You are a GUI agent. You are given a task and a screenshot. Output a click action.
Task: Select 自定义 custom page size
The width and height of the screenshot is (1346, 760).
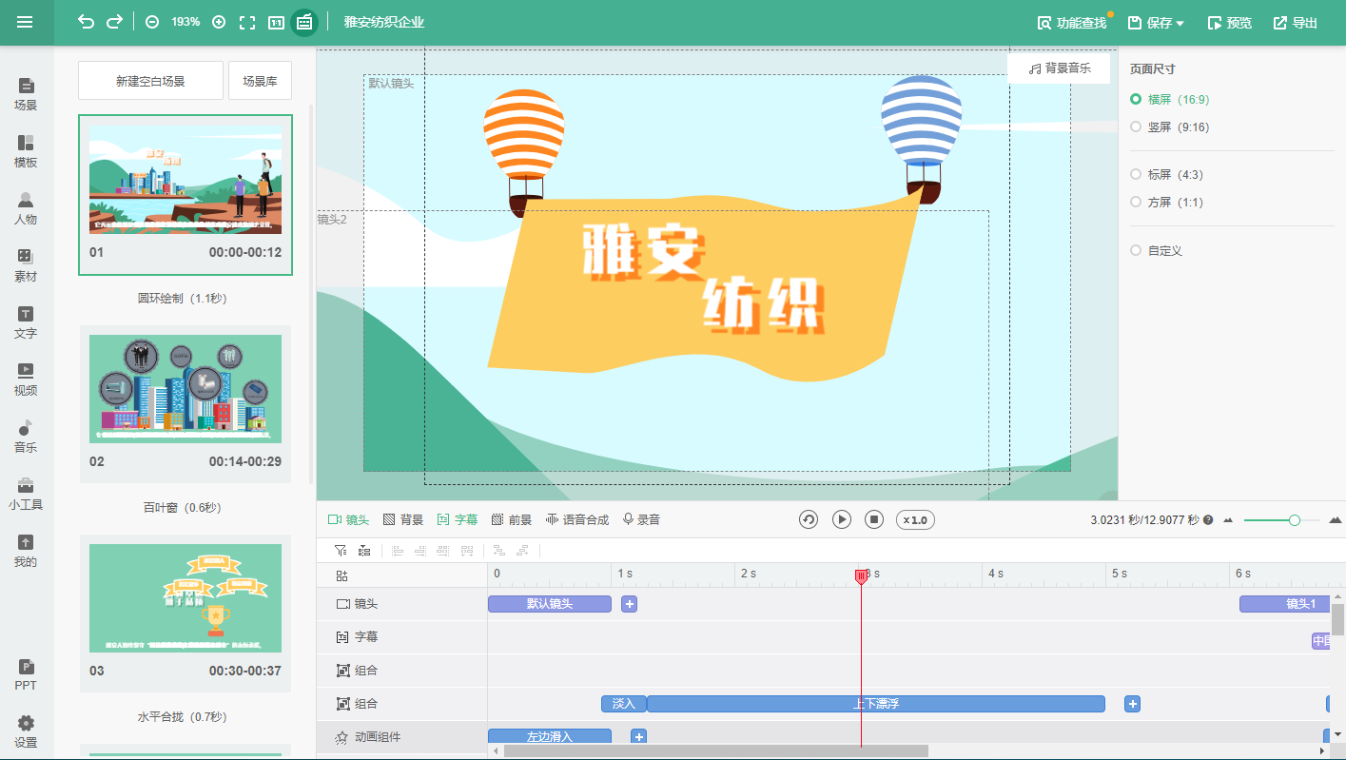point(1156,250)
